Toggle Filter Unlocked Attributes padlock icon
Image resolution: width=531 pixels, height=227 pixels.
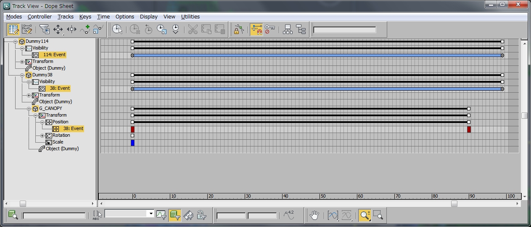click(x=202, y=215)
